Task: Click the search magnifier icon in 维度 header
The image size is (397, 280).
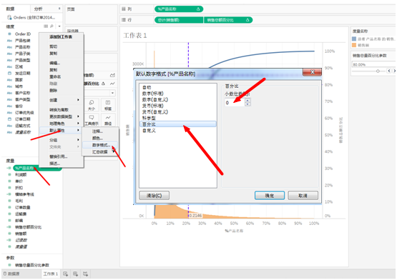Action: click(52, 26)
